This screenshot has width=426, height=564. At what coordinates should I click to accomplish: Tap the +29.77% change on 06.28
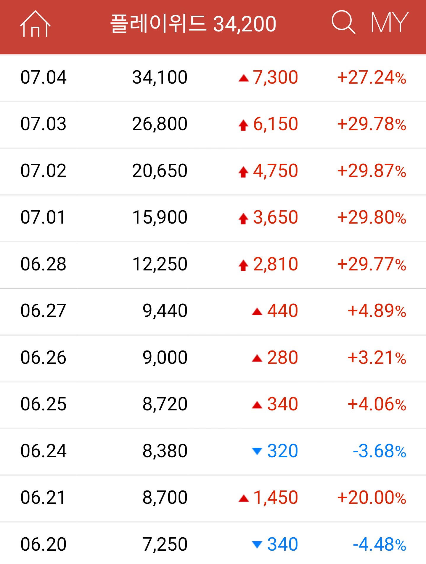pos(372,264)
